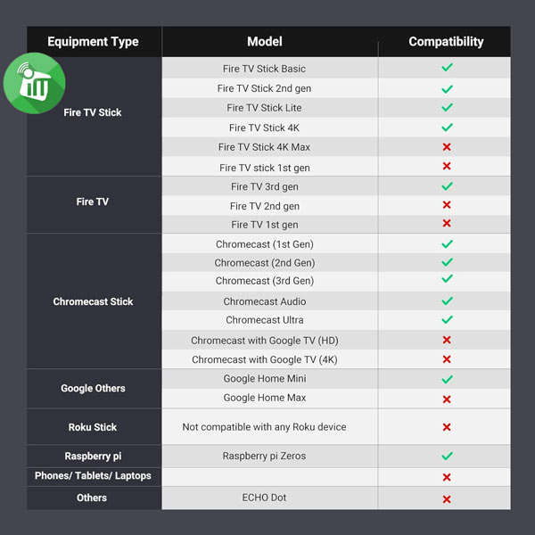Click the Fire TV Stick Lite model cell
535x535 pixels.
click(264, 108)
